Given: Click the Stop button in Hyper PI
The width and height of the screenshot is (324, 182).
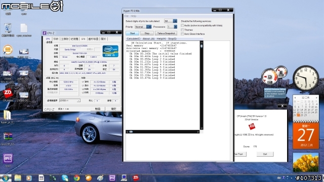Looking at the screenshot, I should click(x=147, y=33).
